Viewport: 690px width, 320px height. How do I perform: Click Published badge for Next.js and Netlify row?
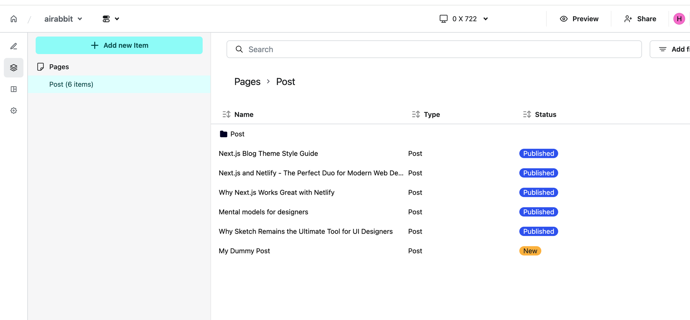pos(539,173)
